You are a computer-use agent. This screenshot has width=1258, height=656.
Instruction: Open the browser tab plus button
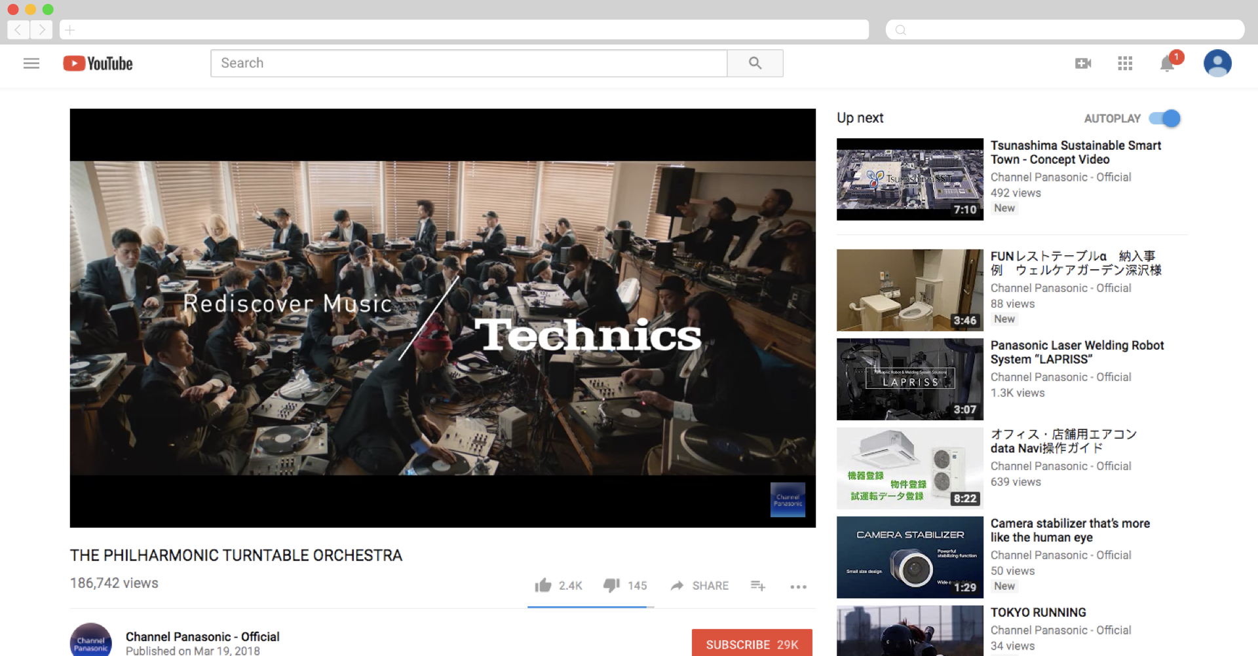click(69, 29)
